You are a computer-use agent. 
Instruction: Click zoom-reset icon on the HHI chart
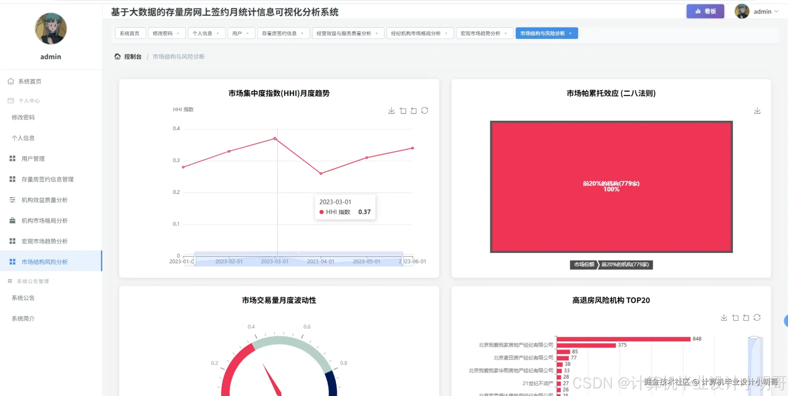[x=414, y=111]
